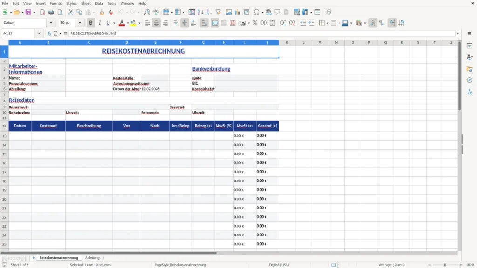The height and width of the screenshot is (268, 477).
Task: Open the Font Size dropdown
Action: pyautogui.click(x=80, y=23)
